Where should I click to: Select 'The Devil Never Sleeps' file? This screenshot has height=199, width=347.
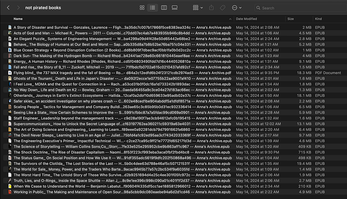coord(122,135)
